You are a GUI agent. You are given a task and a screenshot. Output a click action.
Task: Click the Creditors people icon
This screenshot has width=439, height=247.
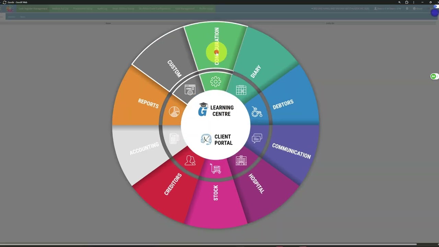coord(190,160)
